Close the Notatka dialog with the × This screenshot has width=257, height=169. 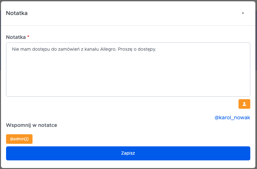pos(243,13)
